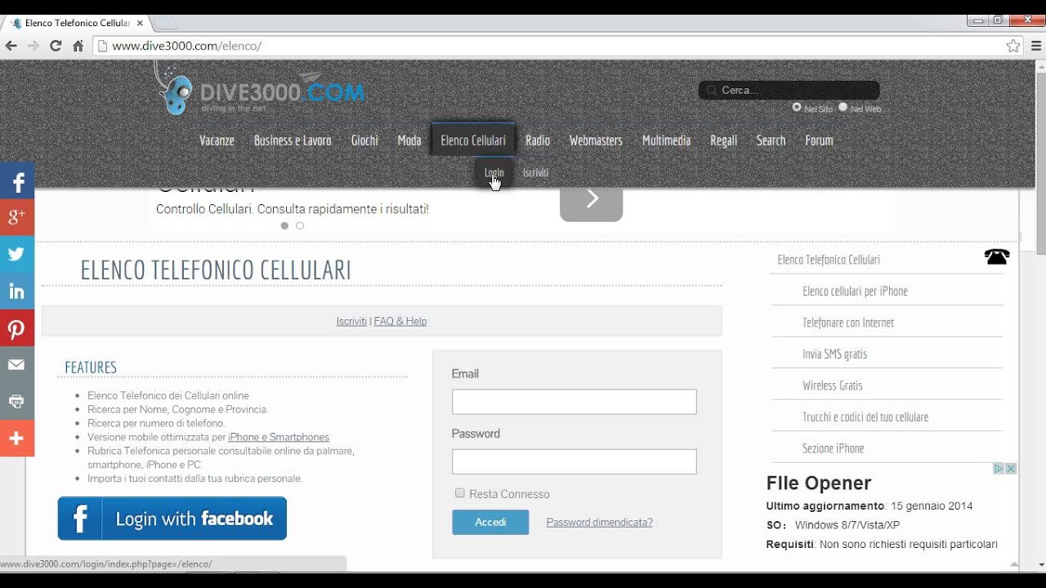The height and width of the screenshot is (588, 1046).
Task: Open FAQ & Help link
Action: point(400,321)
